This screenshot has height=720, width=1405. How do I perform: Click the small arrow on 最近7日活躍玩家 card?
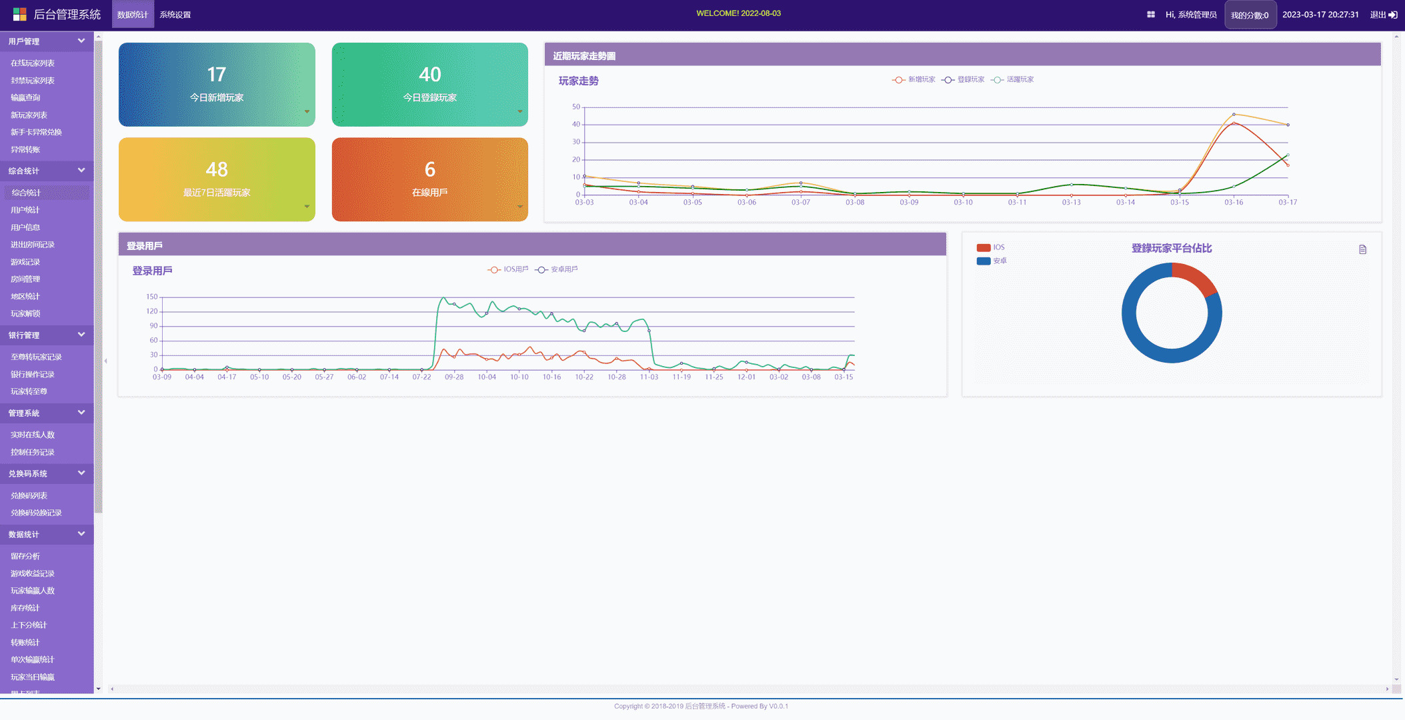coord(307,206)
